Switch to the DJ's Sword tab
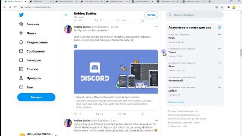The height and width of the screenshot is (136, 242). click(91, 2)
